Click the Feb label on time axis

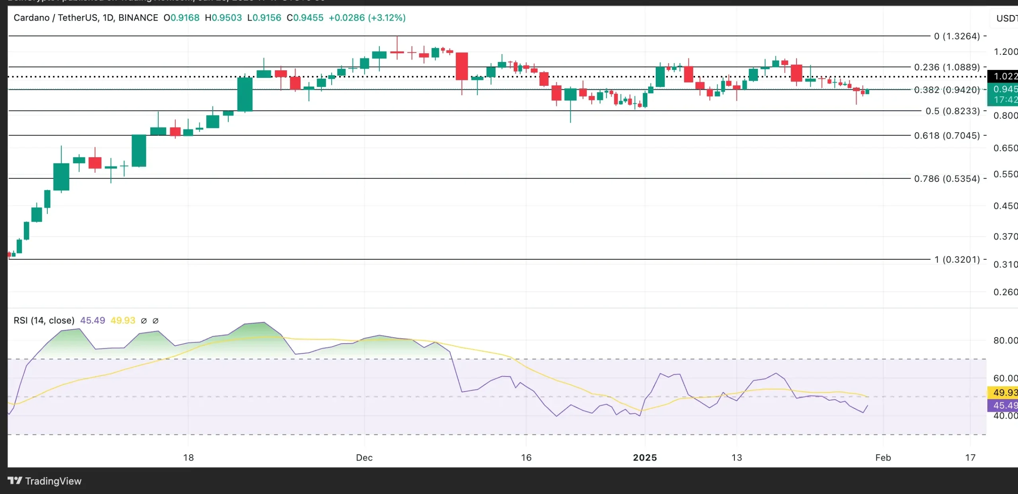(x=883, y=458)
